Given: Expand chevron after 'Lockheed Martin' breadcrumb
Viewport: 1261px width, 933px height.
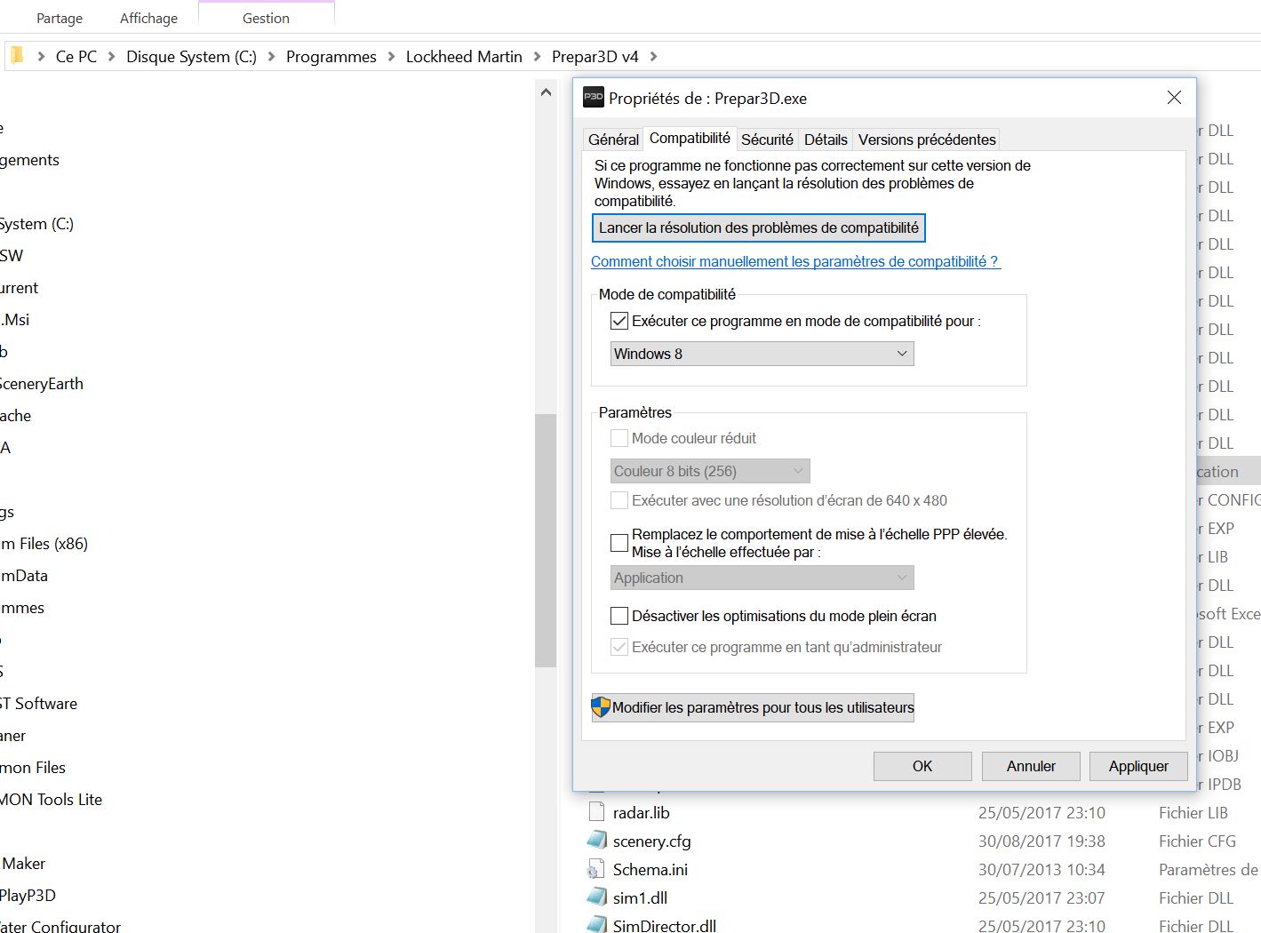Looking at the screenshot, I should pos(537,56).
